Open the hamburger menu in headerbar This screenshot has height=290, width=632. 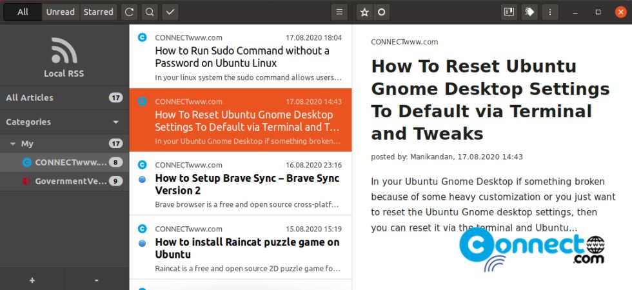coord(339,12)
